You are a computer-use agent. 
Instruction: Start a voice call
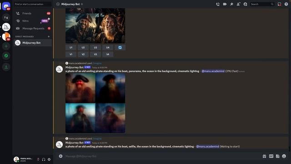(218, 4)
